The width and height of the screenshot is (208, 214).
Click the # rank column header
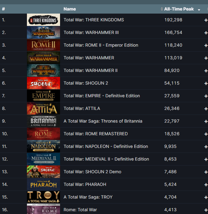pyautogui.click(x=3, y=9)
